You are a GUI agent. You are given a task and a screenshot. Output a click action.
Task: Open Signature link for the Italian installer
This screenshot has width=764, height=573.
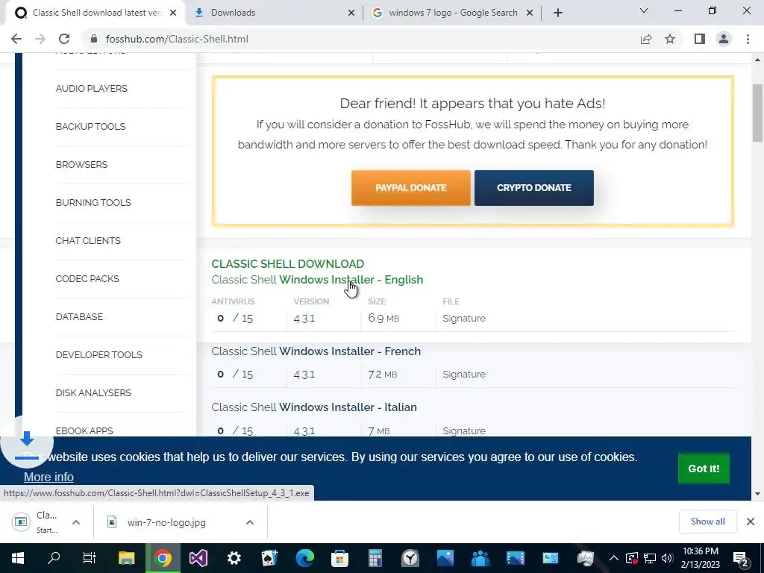(464, 430)
